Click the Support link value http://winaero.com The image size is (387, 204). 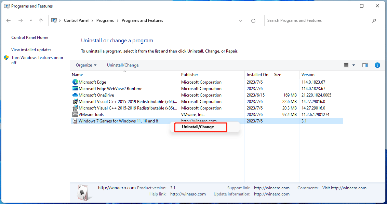pyautogui.click(x=272, y=188)
